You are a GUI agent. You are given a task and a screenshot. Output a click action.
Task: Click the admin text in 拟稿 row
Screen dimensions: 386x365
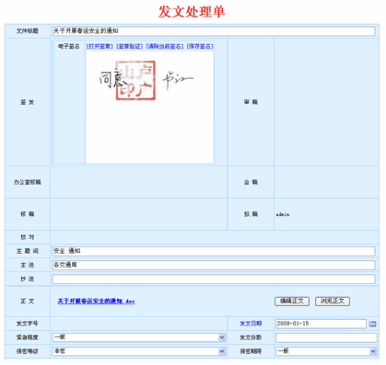point(283,214)
